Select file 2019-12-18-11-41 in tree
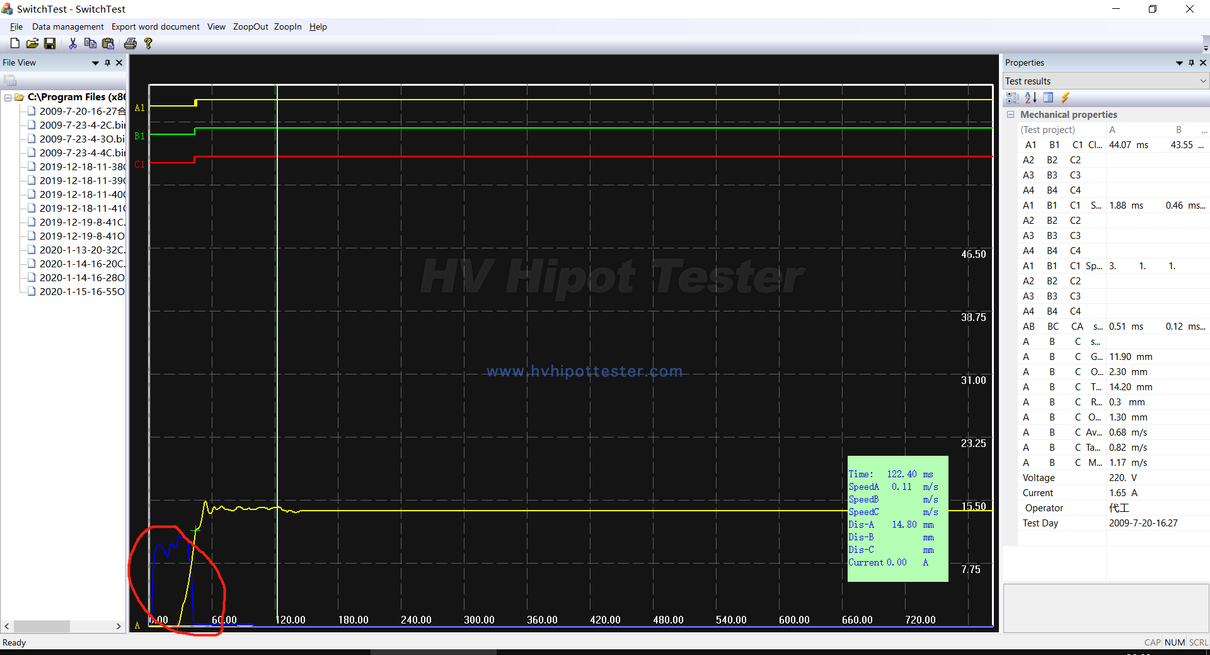 pos(82,208)
